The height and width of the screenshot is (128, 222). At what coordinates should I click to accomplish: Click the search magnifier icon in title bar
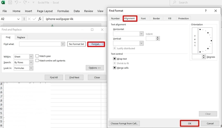[174, 2]
